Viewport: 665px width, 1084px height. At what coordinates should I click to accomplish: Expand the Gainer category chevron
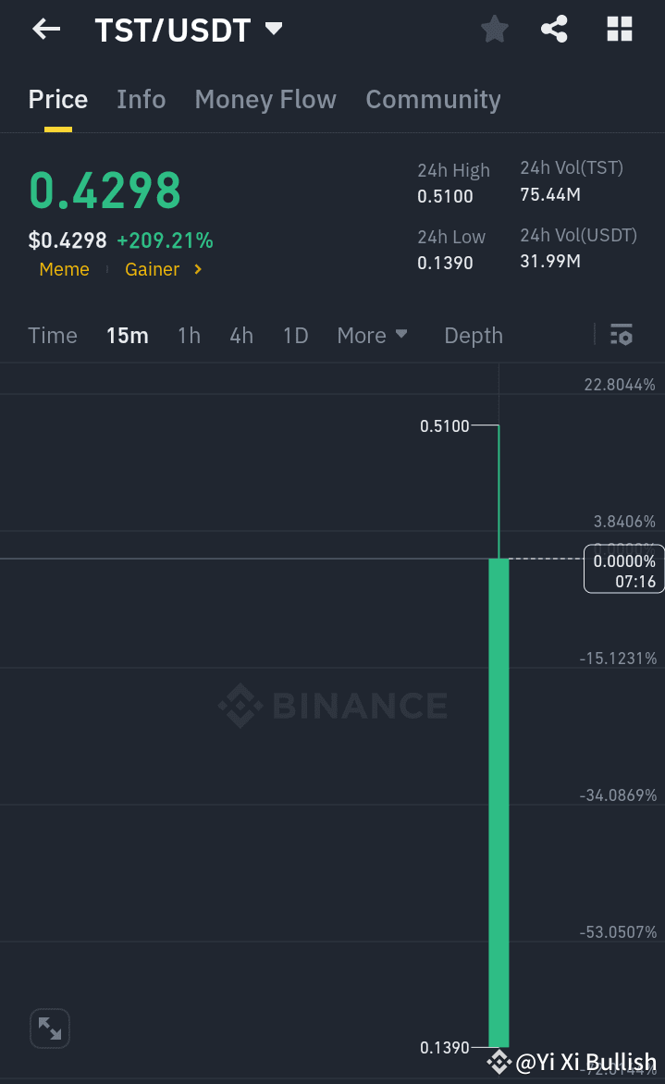click(197, 269)
